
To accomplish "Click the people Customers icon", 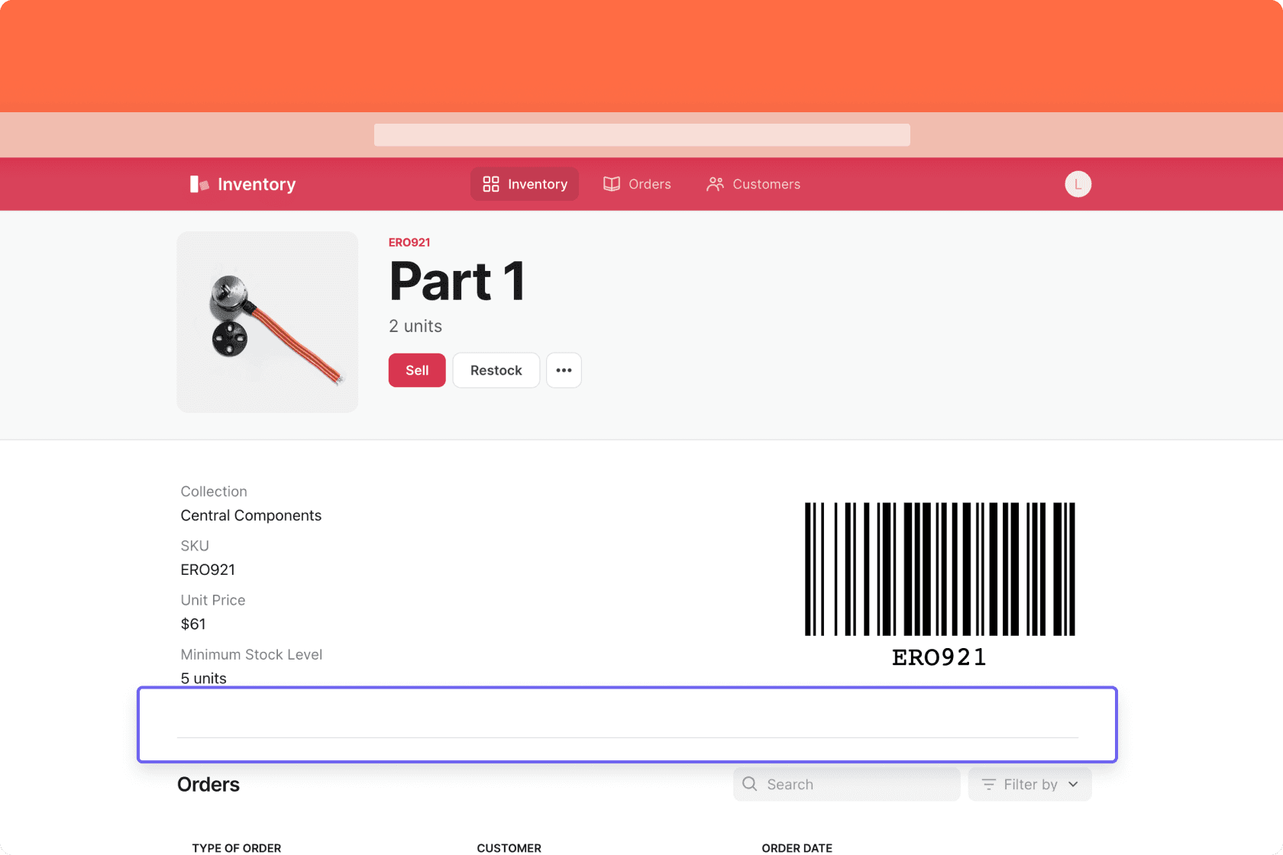I will click(x=715, y=184).
